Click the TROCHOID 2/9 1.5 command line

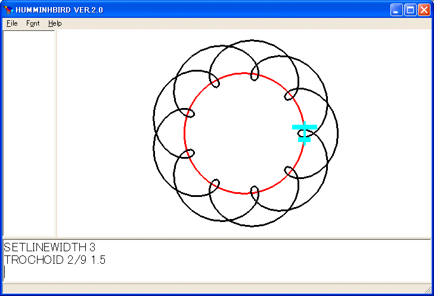[54, 260]
